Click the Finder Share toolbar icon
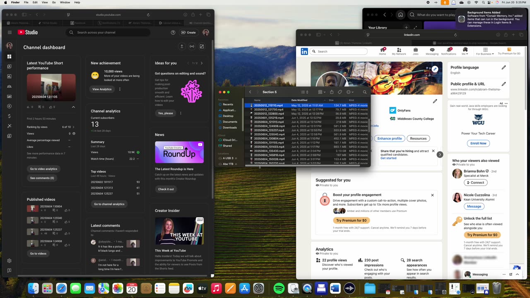This screenshot has width=530, height=298. pos(332,92)
